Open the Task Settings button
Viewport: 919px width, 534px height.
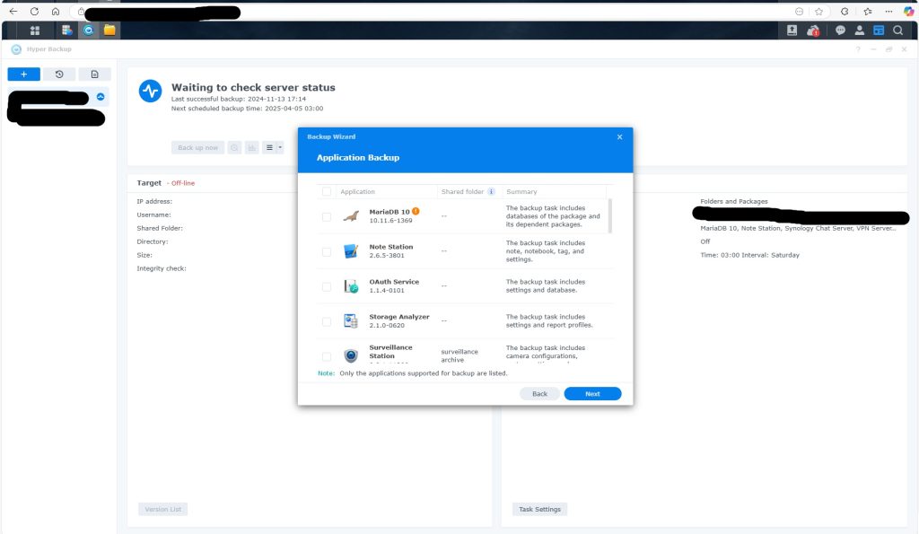click(539, 510)
